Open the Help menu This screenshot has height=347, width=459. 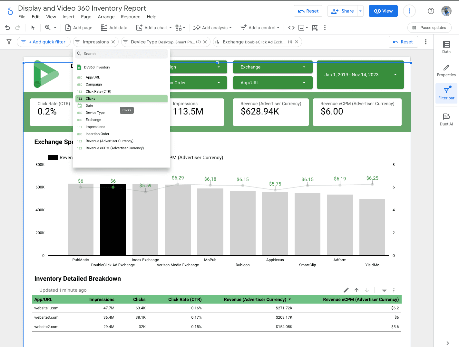[151, 17]
